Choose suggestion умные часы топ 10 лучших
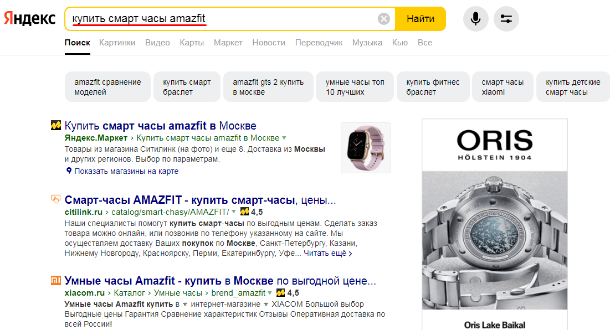The width and height of the screenshot is (610, 330). coord(355,87)
